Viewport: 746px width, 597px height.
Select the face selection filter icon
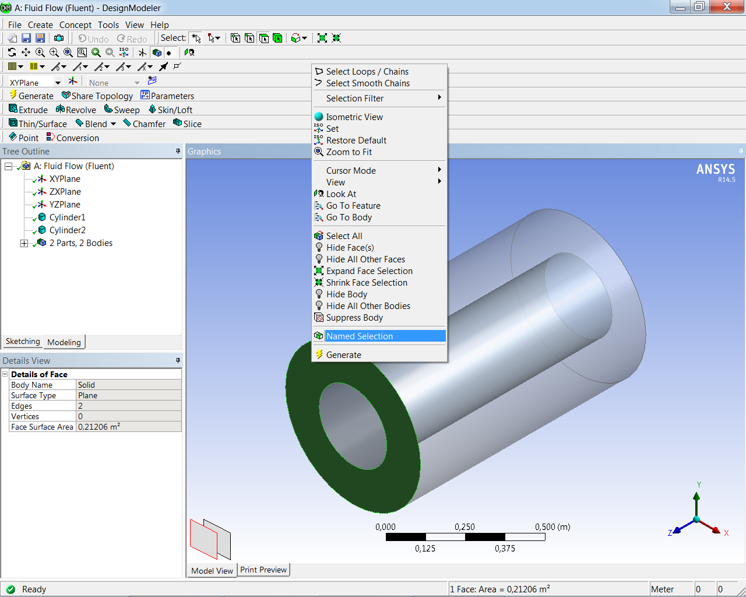tap(263, 38)
